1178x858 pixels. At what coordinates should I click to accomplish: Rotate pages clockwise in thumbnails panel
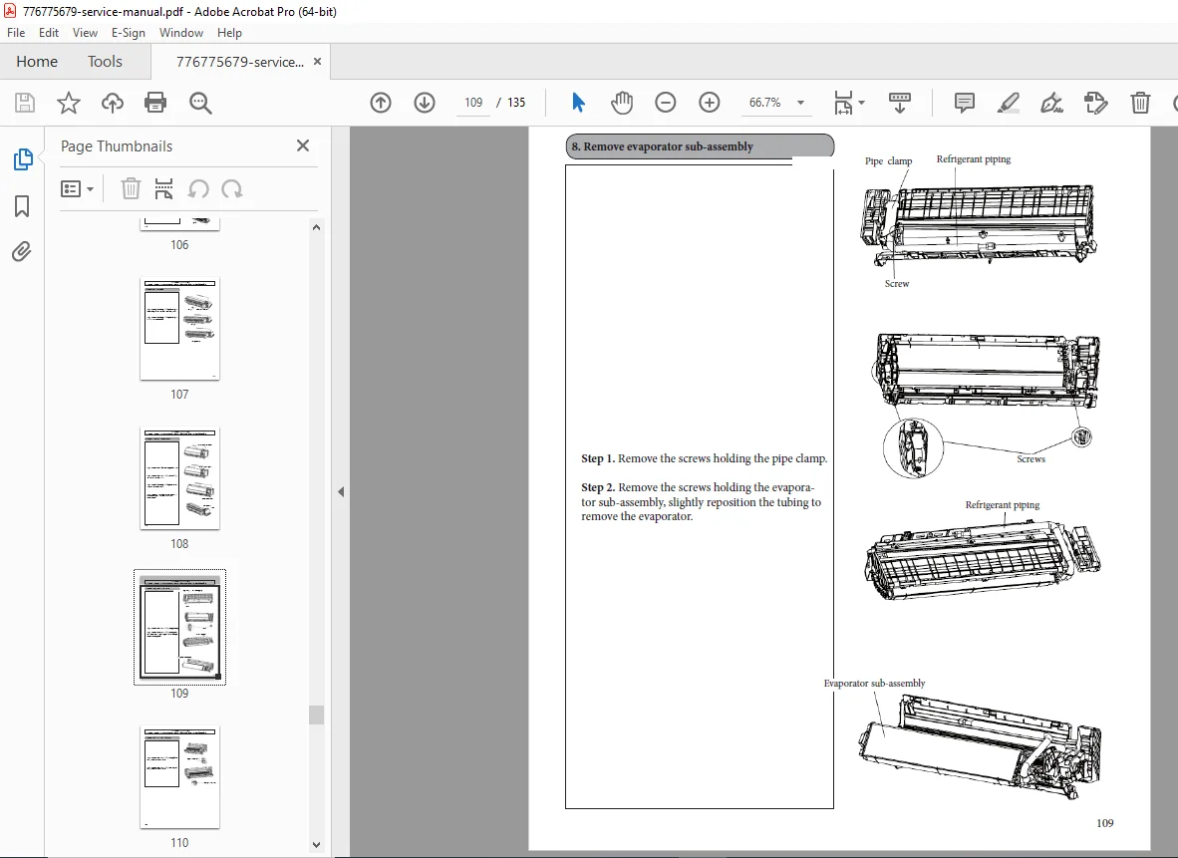tap(232, 188)
